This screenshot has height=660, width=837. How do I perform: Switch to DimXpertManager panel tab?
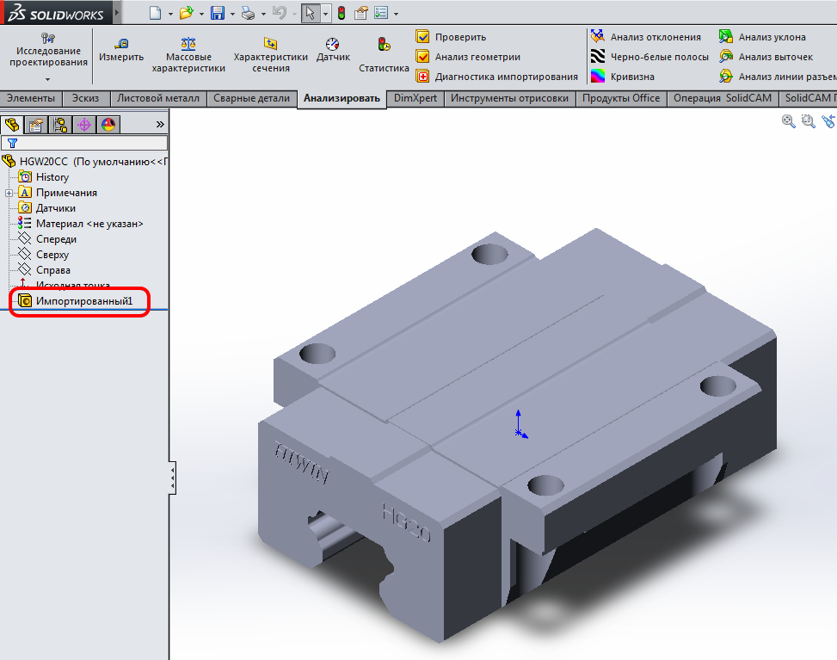point(84,125)
